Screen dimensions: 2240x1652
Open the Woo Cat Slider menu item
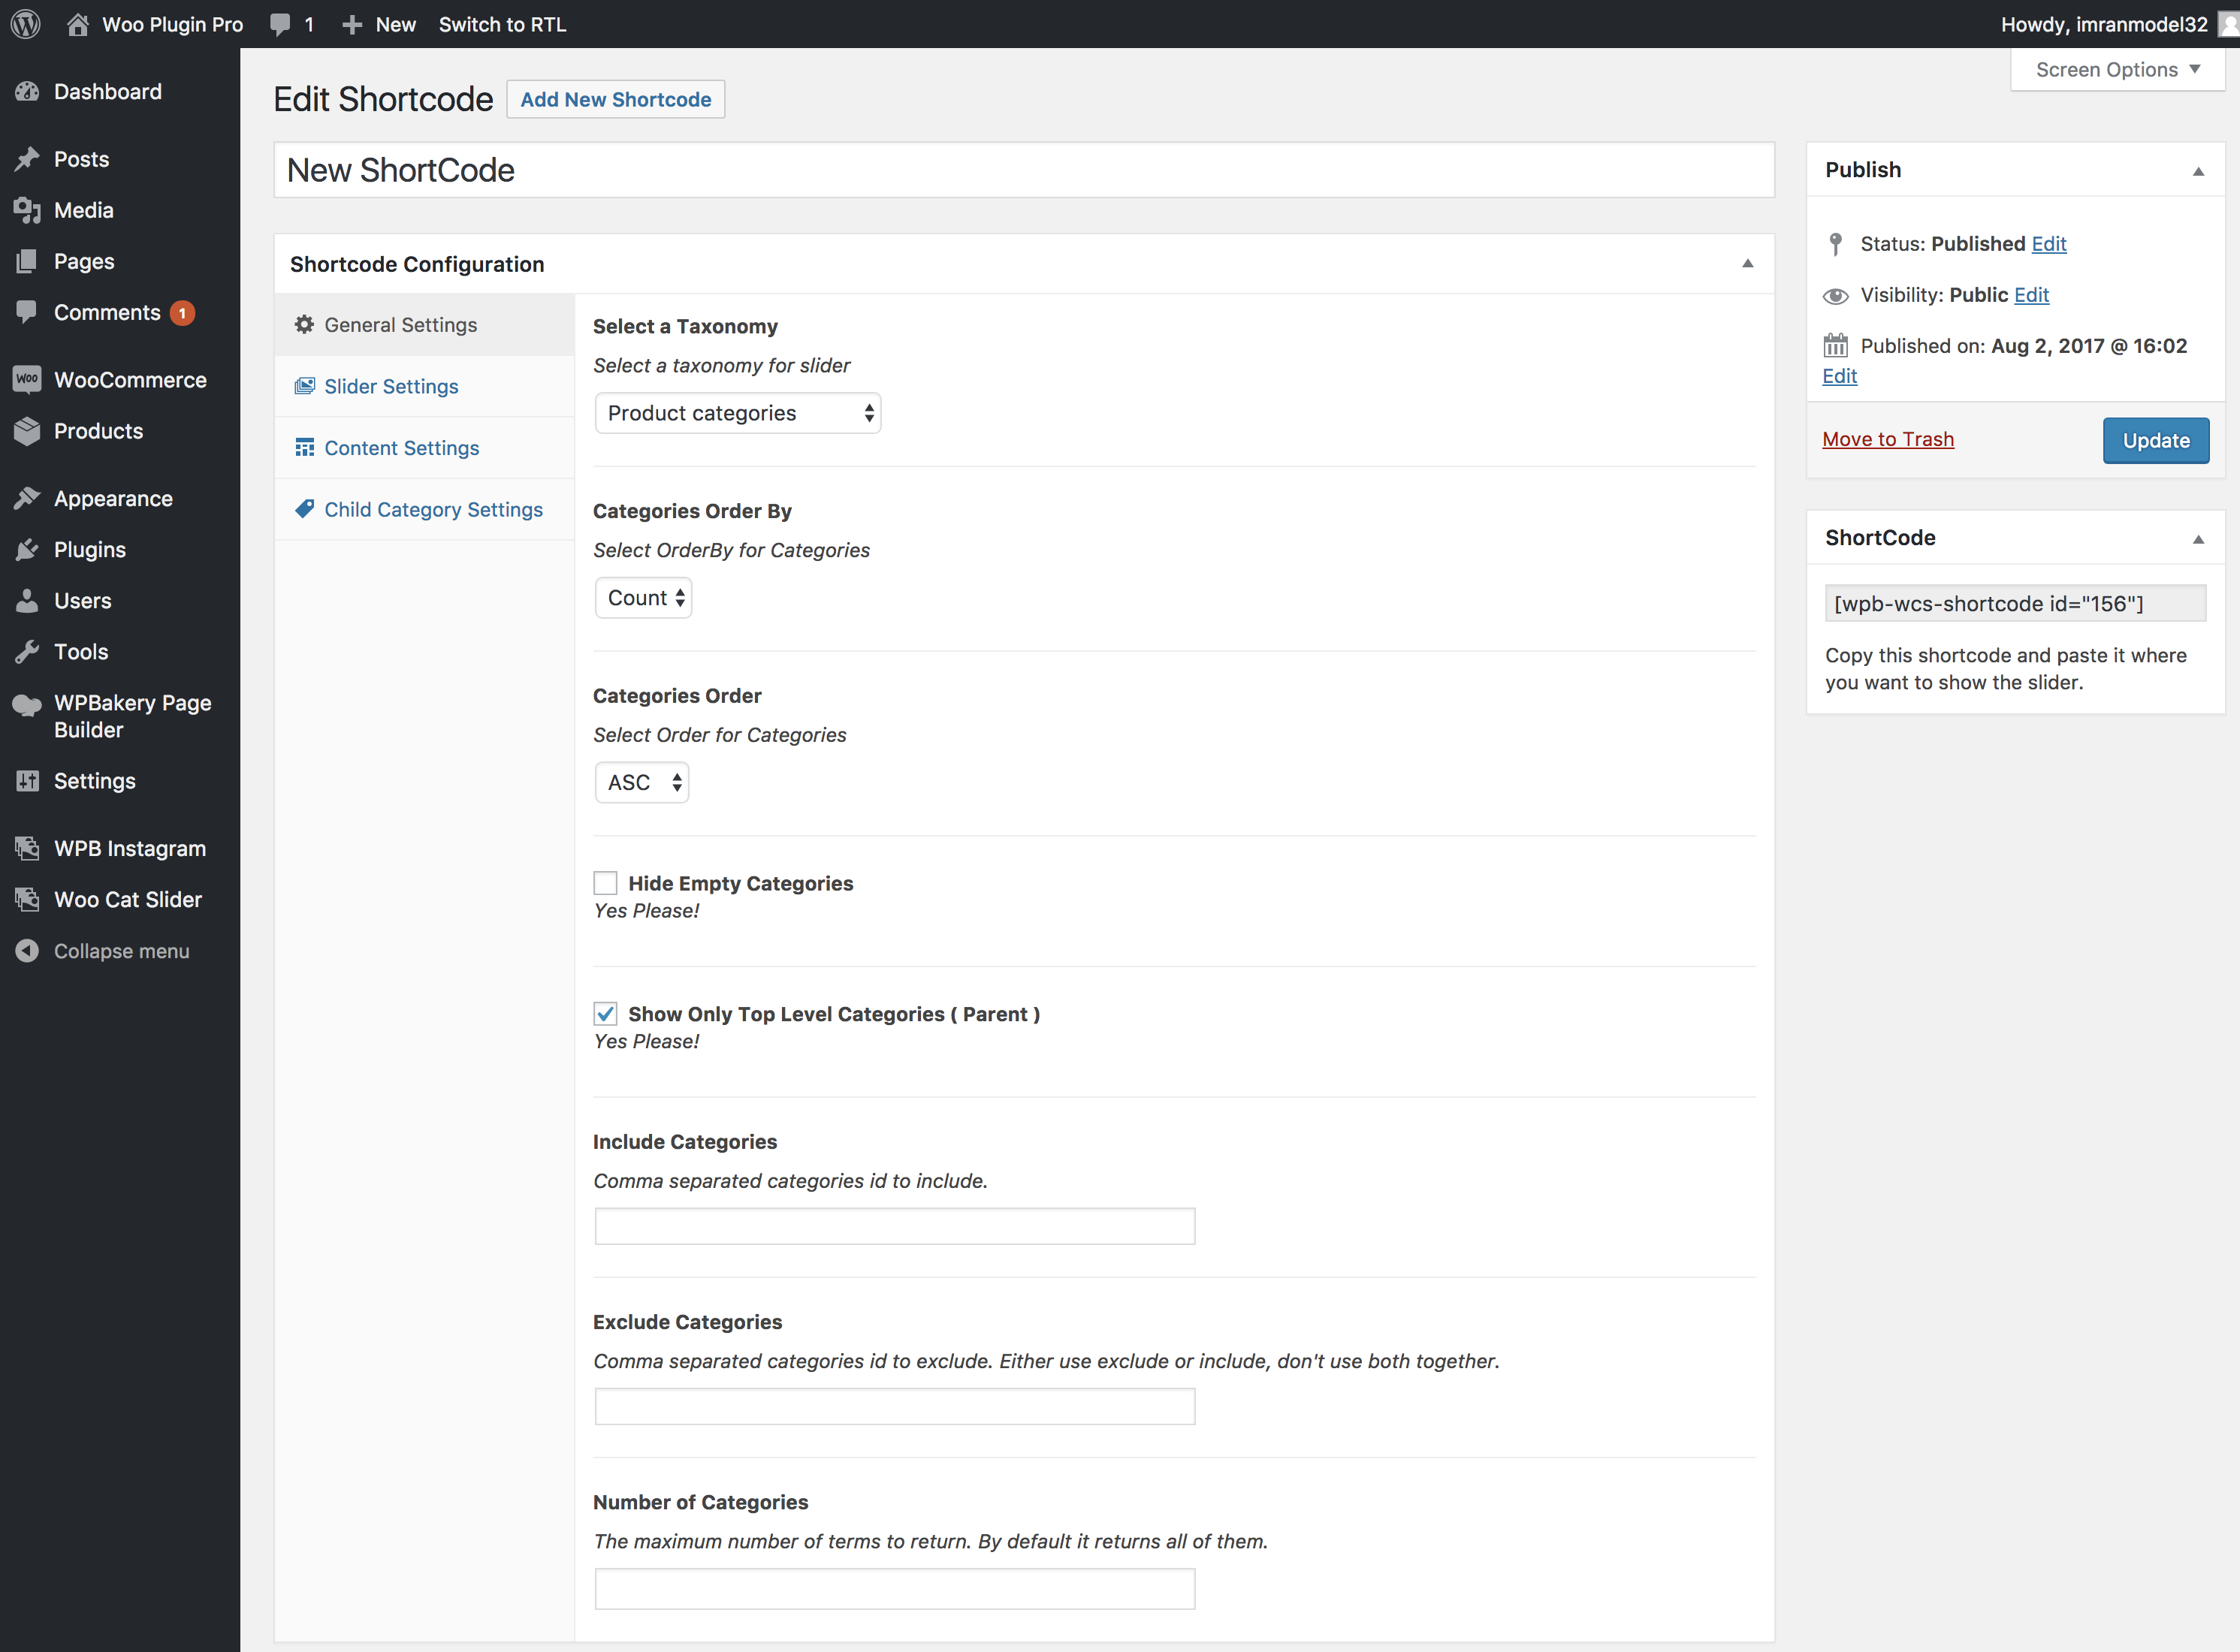coord(120,899)
